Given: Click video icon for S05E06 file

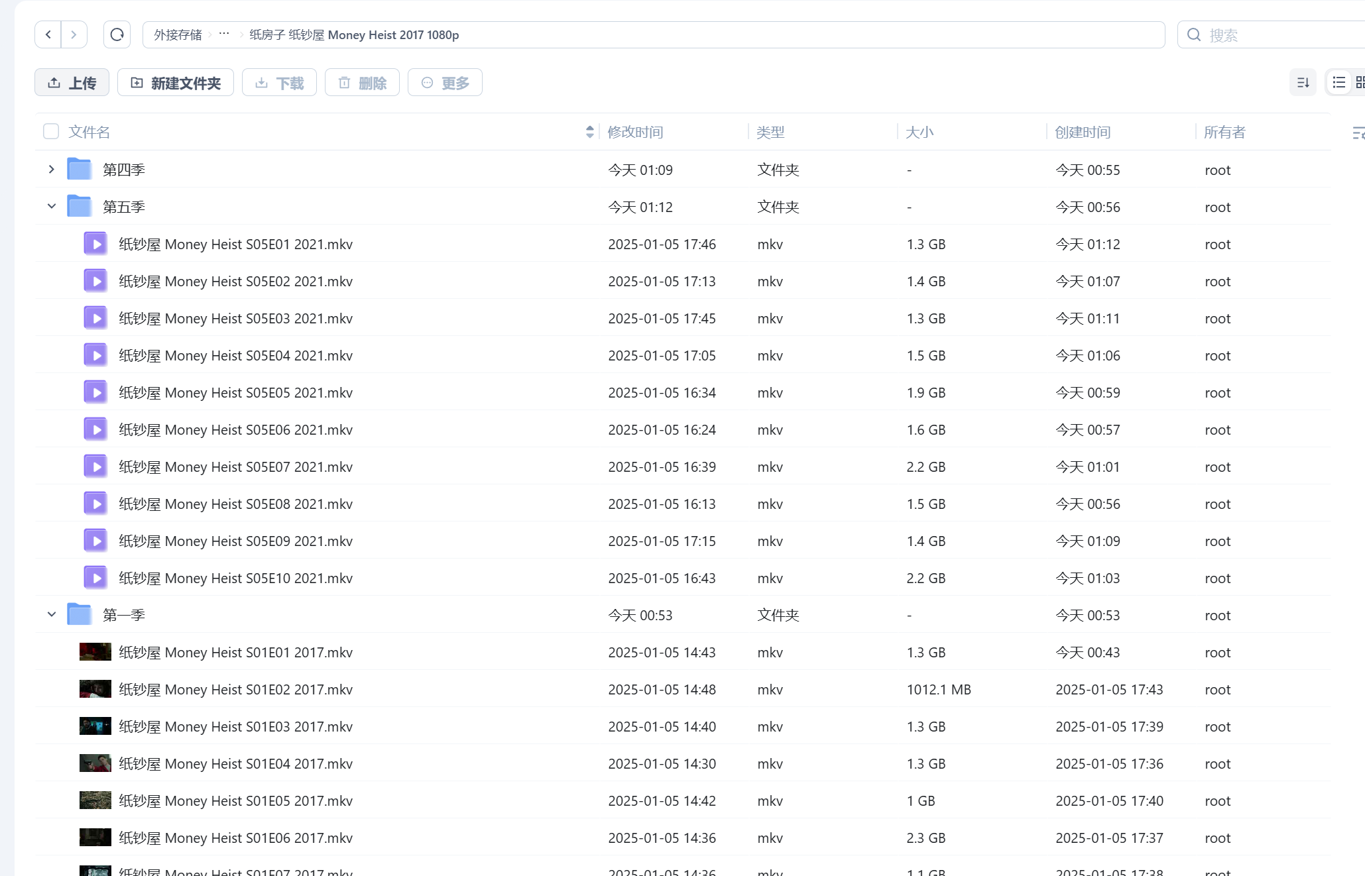Looking at the screenshot, I should coord(95,429).
